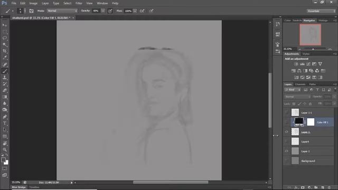Add a Photo Filter adjustment
This screenshot has width=338, height=190.
coord(311,71)
